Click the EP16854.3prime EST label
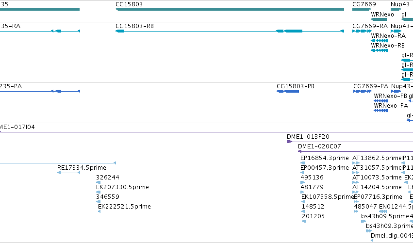Screen dimensions: 413x243 click(325, 158)
